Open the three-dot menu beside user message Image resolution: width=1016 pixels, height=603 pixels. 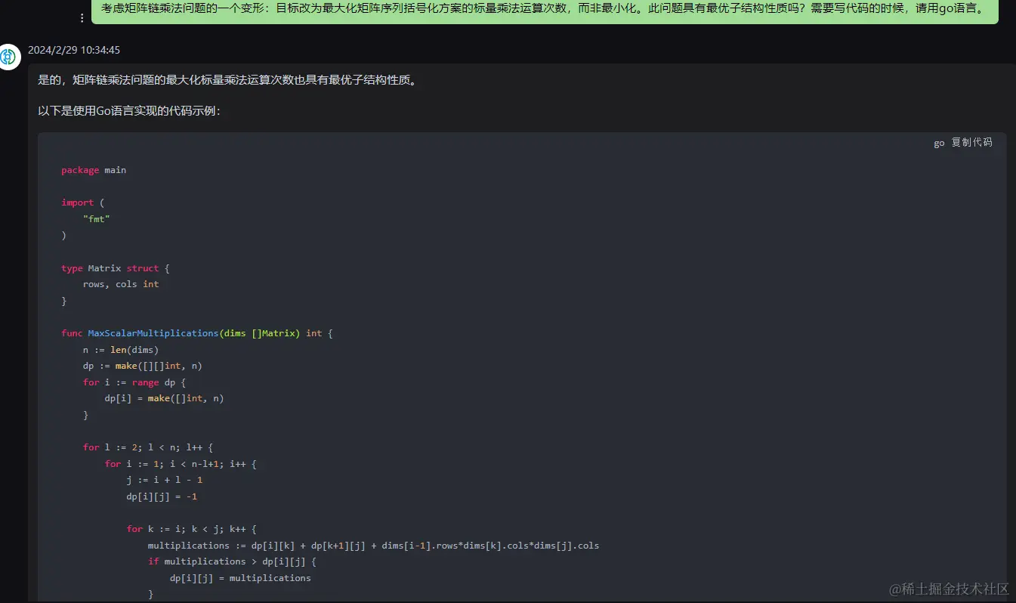coord(82,17)
